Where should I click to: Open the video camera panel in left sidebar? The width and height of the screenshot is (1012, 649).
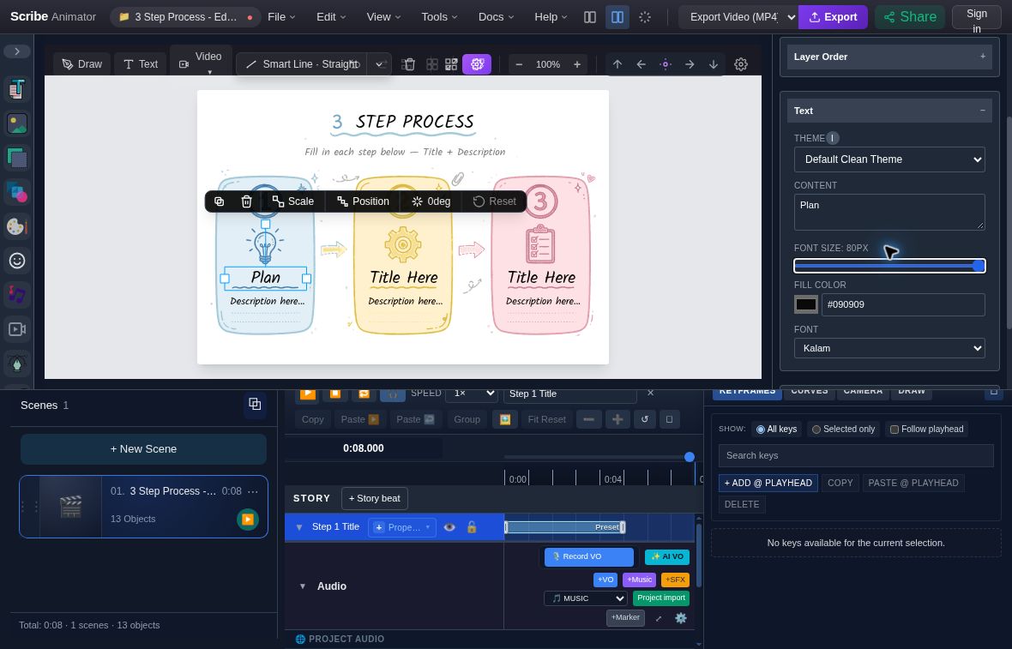point(17,329)
